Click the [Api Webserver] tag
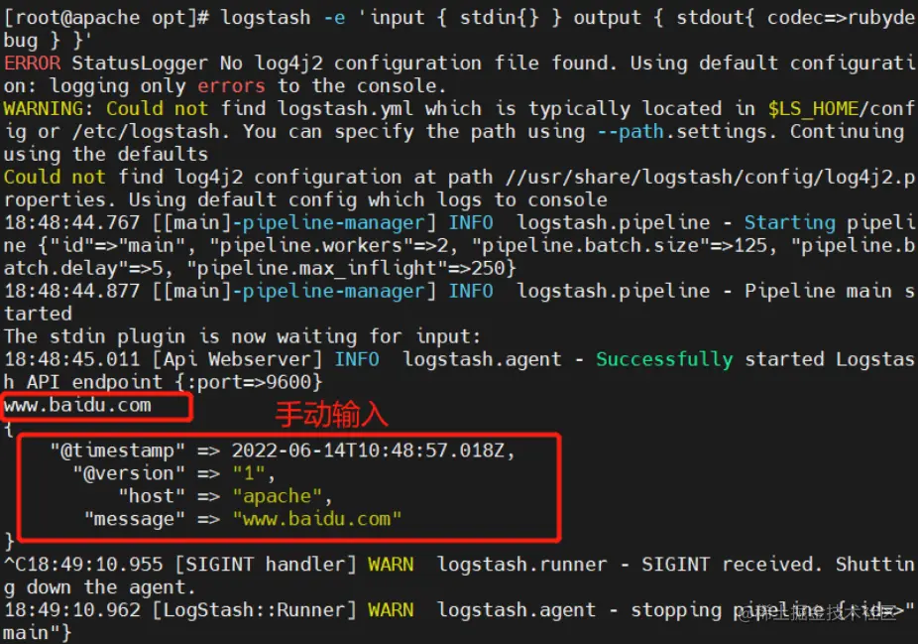 pyautogui.click(x=237, y=360)
